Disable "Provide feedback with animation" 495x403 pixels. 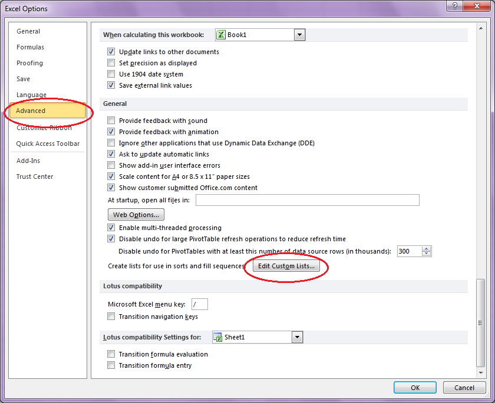111,132
